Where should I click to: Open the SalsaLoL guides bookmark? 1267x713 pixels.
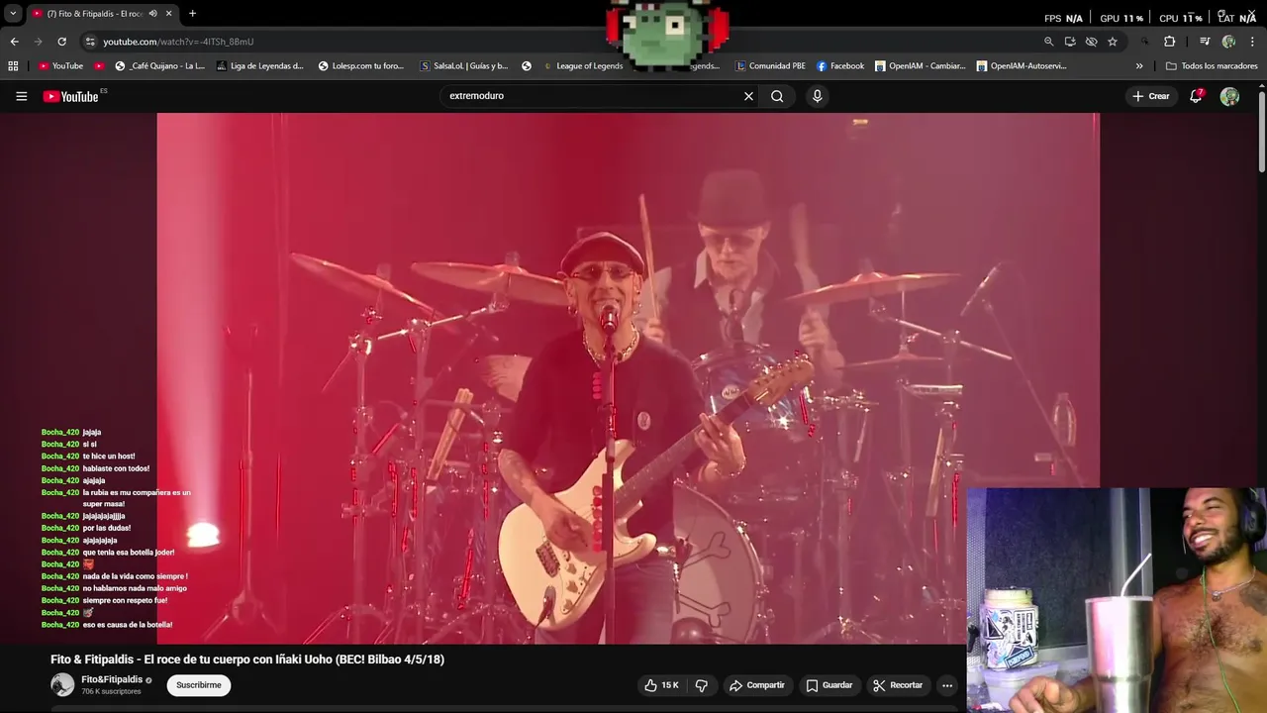click(x=464, y=66)
